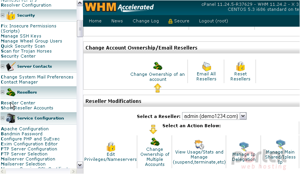
Task: Click the Email All Resellers envelope icon
Action: 206,66
